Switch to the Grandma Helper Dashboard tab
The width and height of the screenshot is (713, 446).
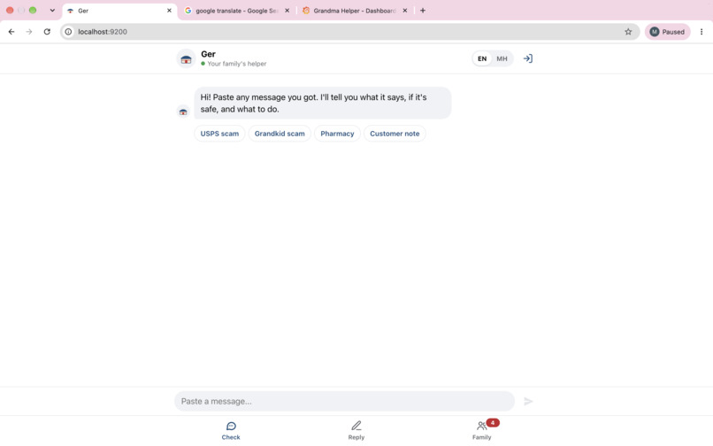coord(354,11)
